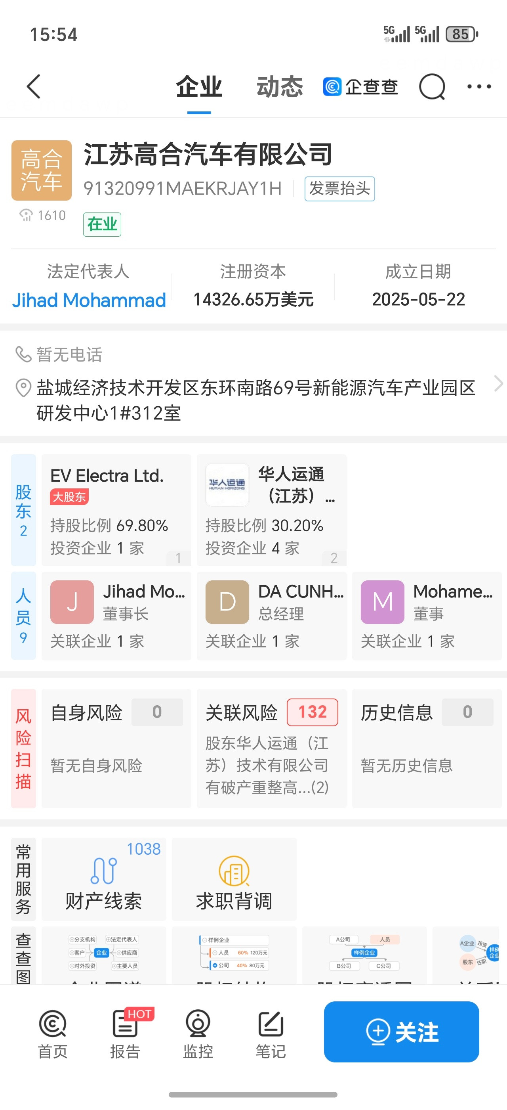Expand the company address chevron
This screenshot has width=507, height=1110.
pos(498,383)
